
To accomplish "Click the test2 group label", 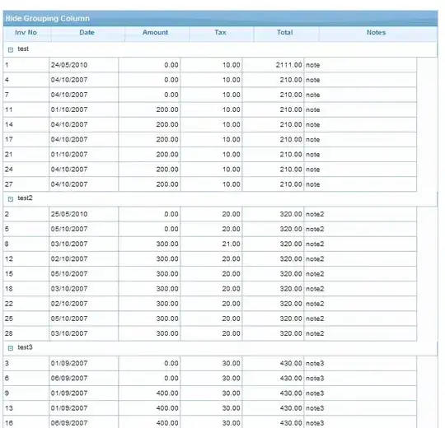I will click(x=25, y=198).
